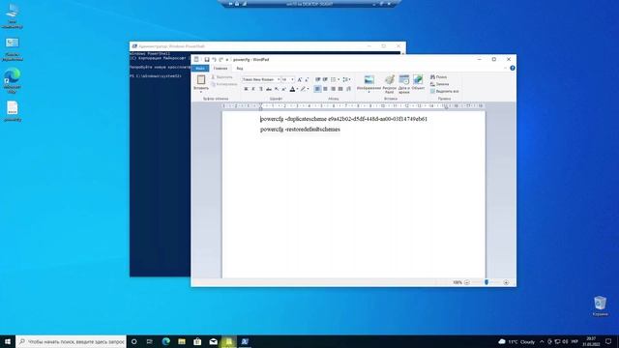Insert an object via Объект icon
Image resolution: width=619 pixels, height=348 pixels.
(x=418, y=81)
